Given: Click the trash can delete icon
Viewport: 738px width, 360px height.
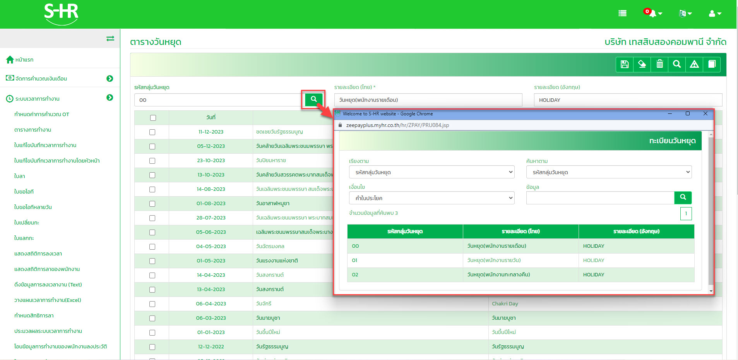Looking at the screenshot, I should 659,64.
